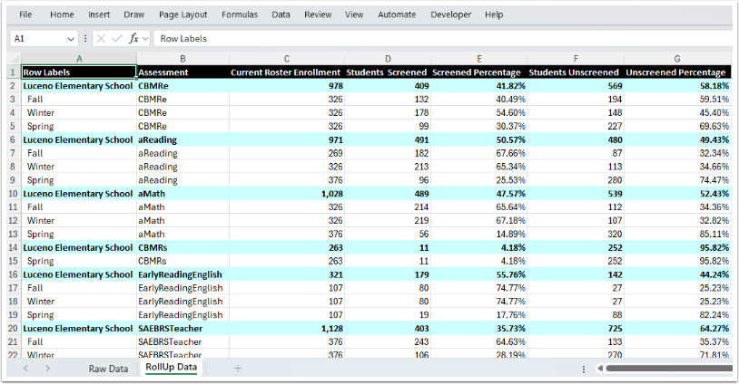The width and height of the screenshot is (739, 384).
Task: Click the aReading cell in row 6
Action: point(182,139)
